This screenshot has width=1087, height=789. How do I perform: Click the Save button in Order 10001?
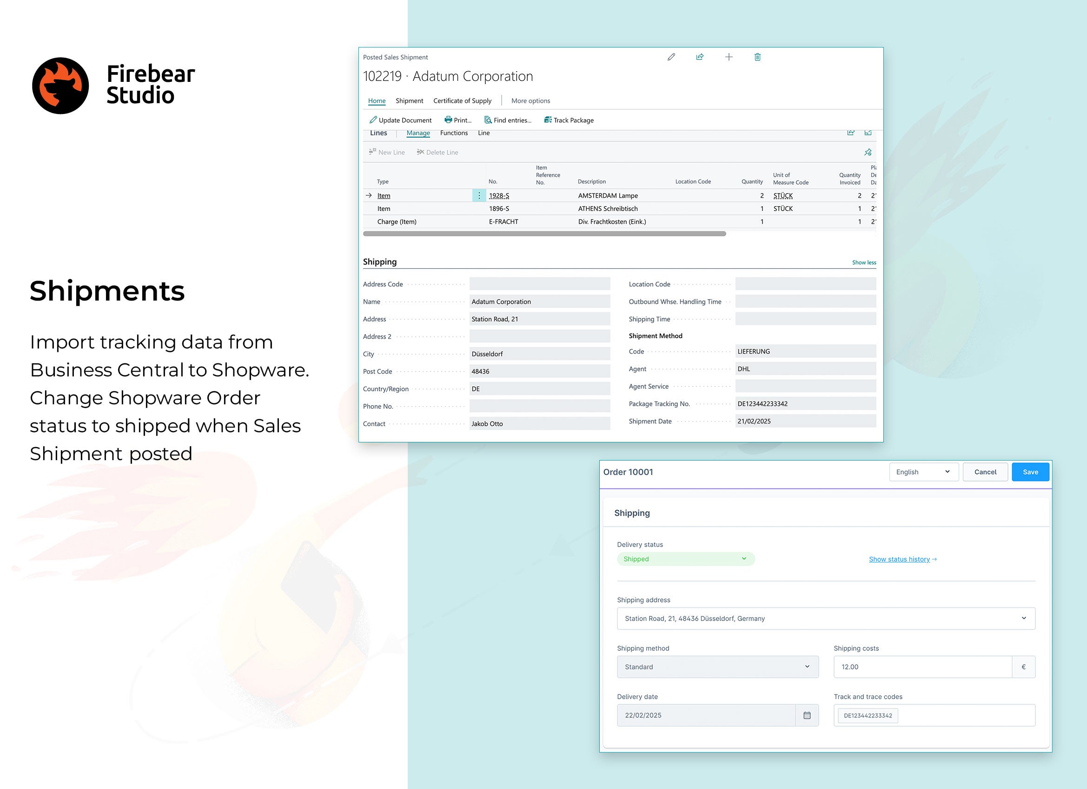click(x=1030, y=472)
